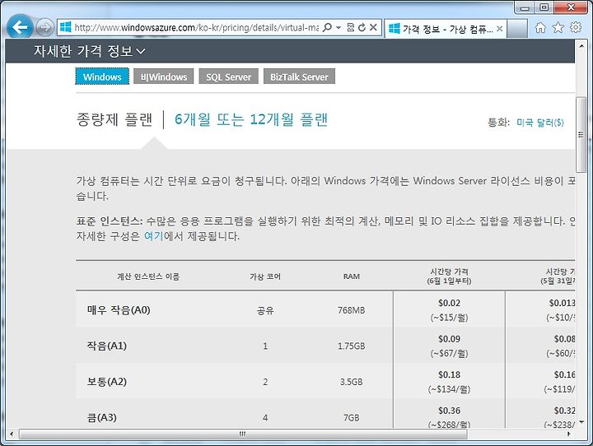Click the 작음(A1) row name
This screenshot has width=593, height=446.
pyautogui.click(x=107, y=346)
